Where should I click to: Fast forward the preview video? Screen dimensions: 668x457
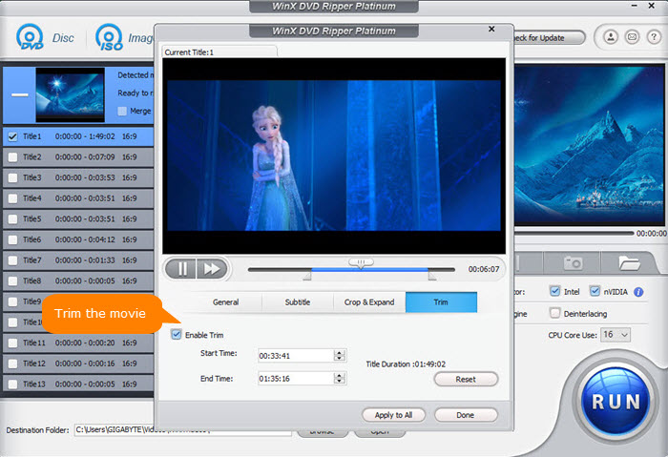[212, 269]
